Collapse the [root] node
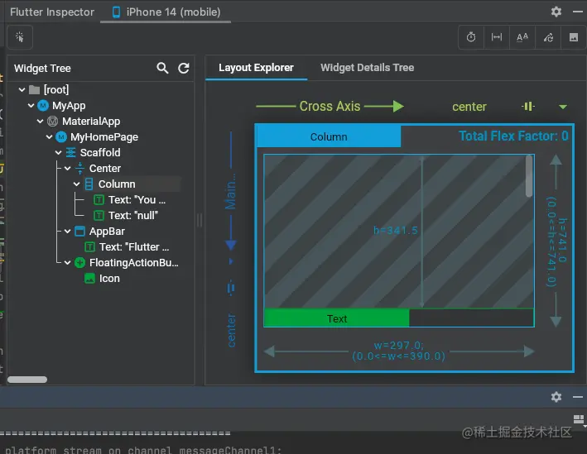 pyautogui.click(x=22, y=90)
